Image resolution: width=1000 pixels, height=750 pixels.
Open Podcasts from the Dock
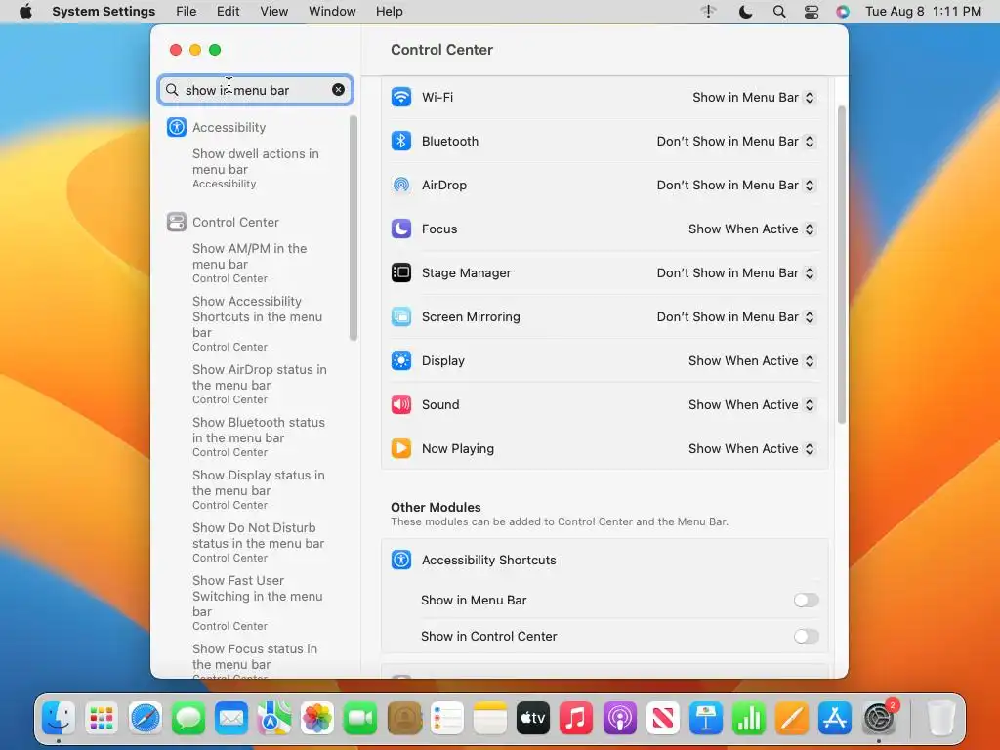(x=619, y=718)
